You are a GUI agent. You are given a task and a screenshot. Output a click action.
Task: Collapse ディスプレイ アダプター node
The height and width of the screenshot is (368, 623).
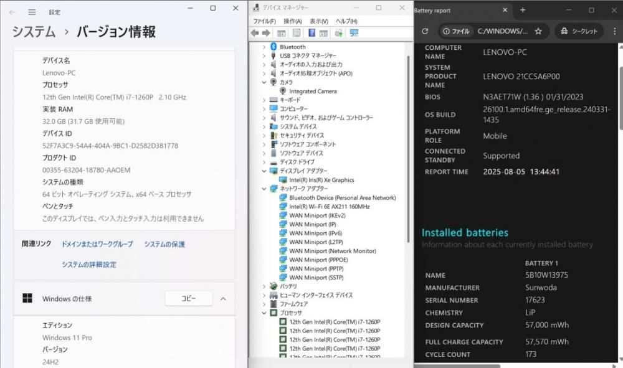[x=264, y=171]
